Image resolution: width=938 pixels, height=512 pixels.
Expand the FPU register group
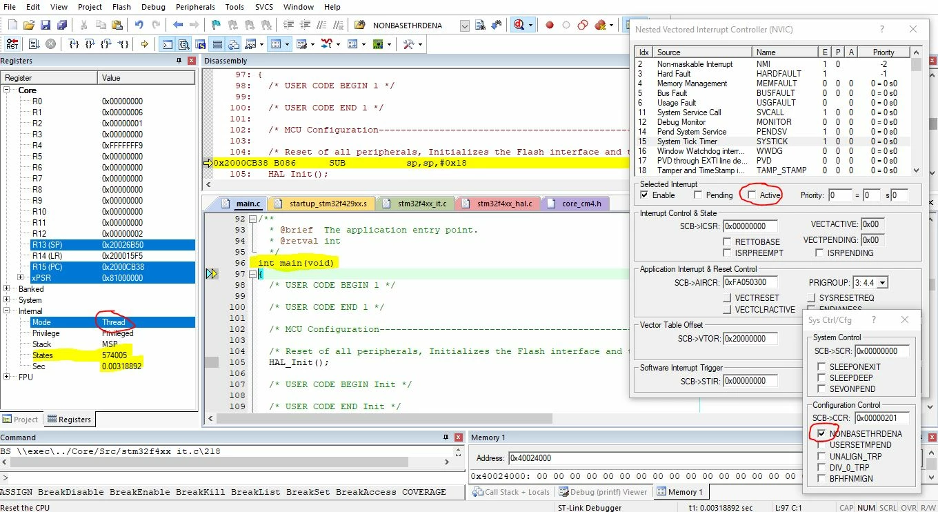(7, 377)
